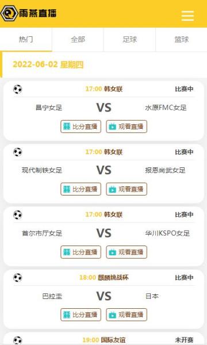Open 比分直播 for 现代制铁女足 match
This screenshot has height=345, width=207.
click(80, 189)
